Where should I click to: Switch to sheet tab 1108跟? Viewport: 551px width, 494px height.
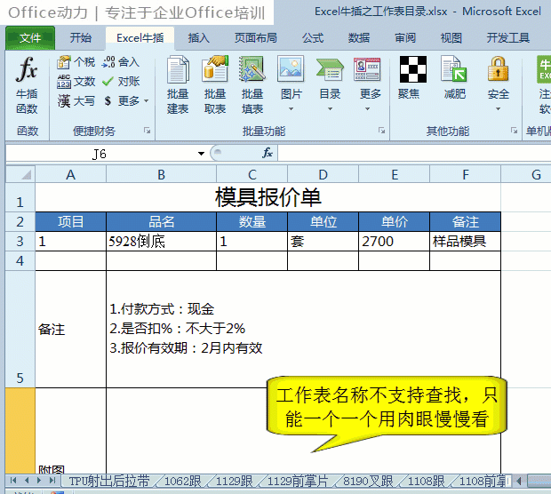click(x=426, y=481)
